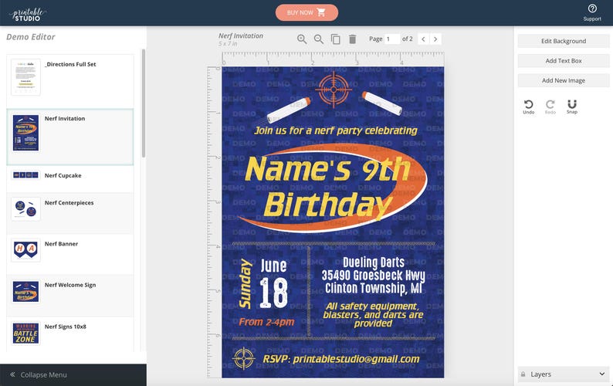This screenshot has height=386, width=613.
Task: Select the orange target crosshair graphic on canvas
Action: 334,90
